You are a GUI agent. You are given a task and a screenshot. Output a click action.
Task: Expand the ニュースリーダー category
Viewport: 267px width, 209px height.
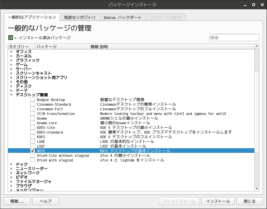[11, 168]
